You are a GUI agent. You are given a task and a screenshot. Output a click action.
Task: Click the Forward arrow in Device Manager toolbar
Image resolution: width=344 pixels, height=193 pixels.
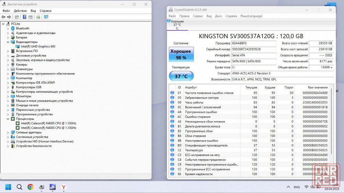click(x=9, y=17)
